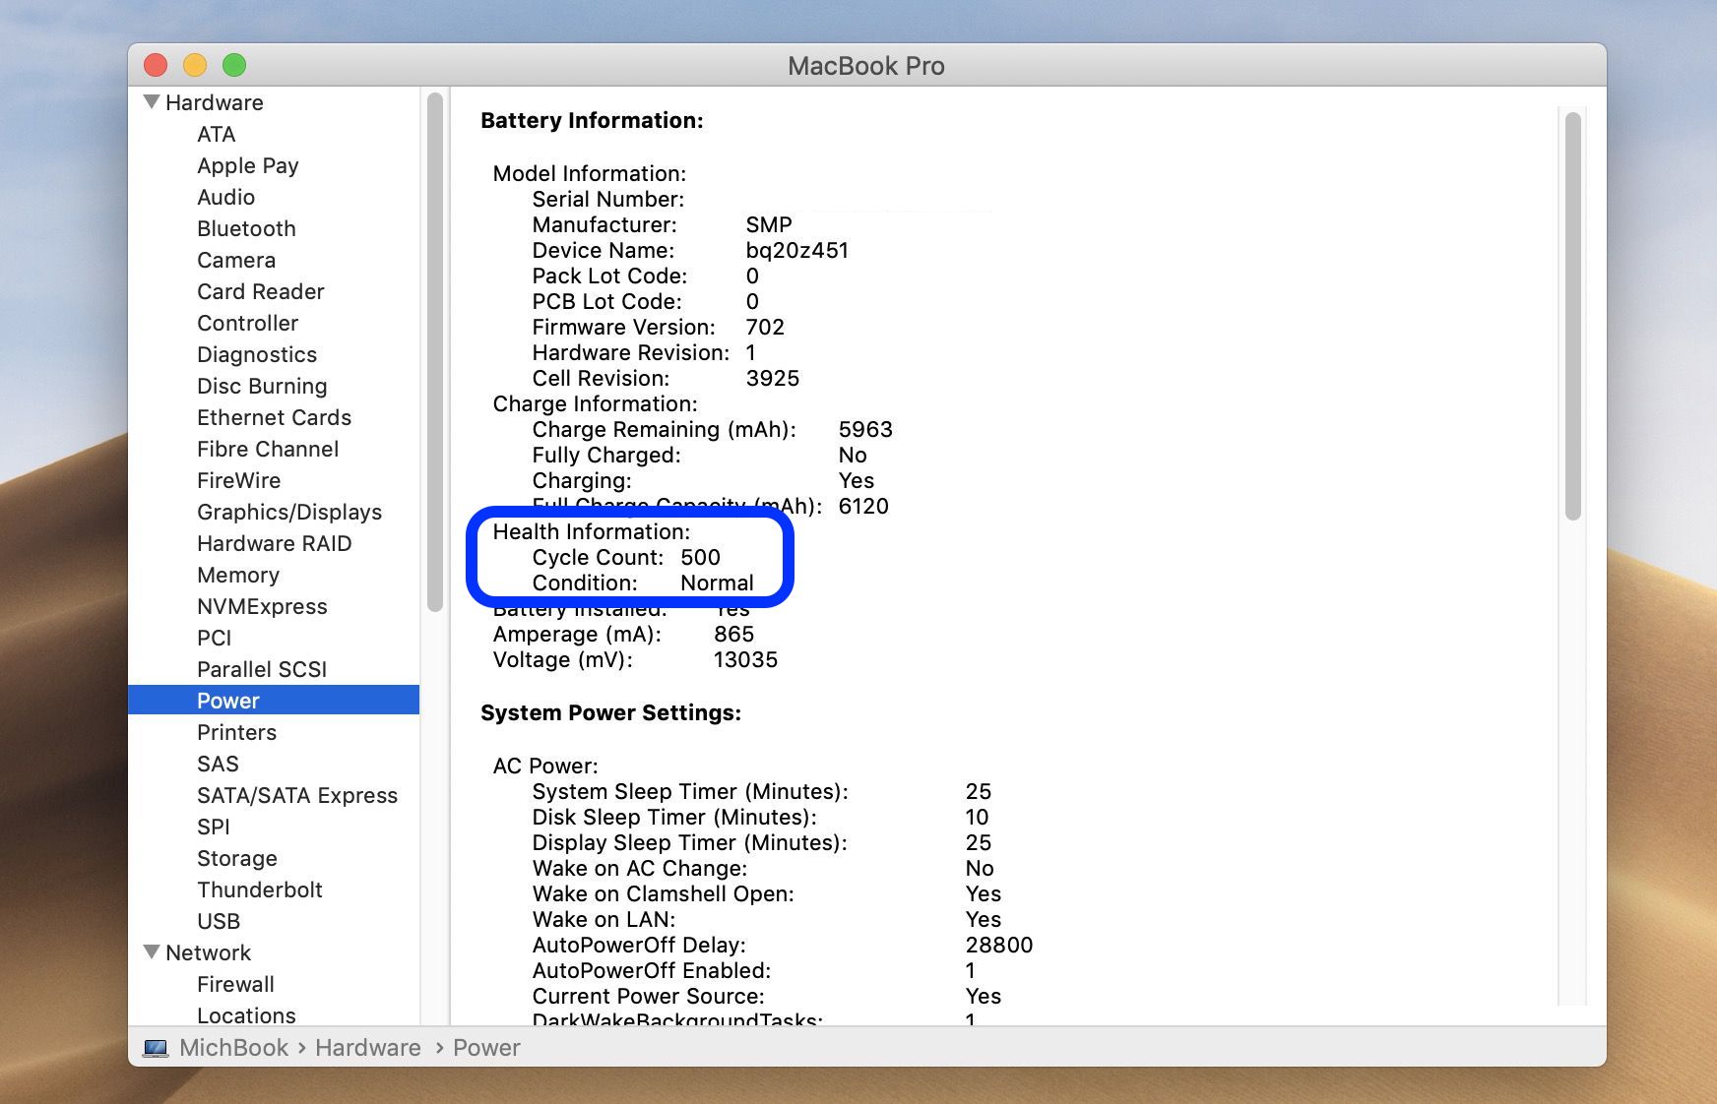Viewport: 1717px width, 1104px height.
Task: Click Power in the breadcrumb path
Action: coord(486,1047)
